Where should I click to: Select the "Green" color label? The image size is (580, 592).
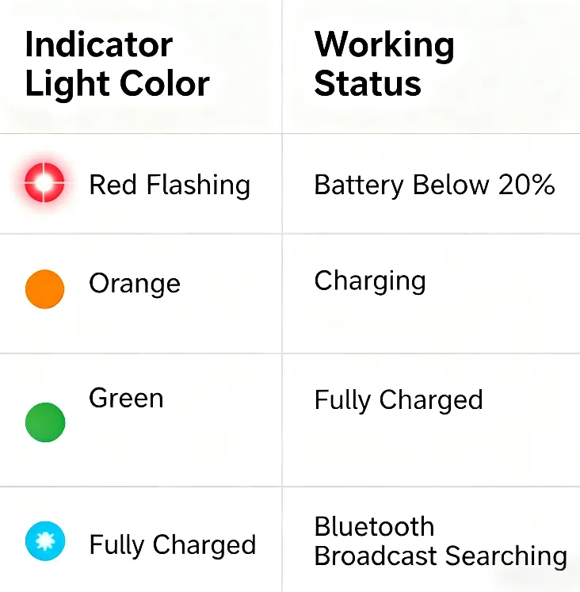tap(127, 397)
